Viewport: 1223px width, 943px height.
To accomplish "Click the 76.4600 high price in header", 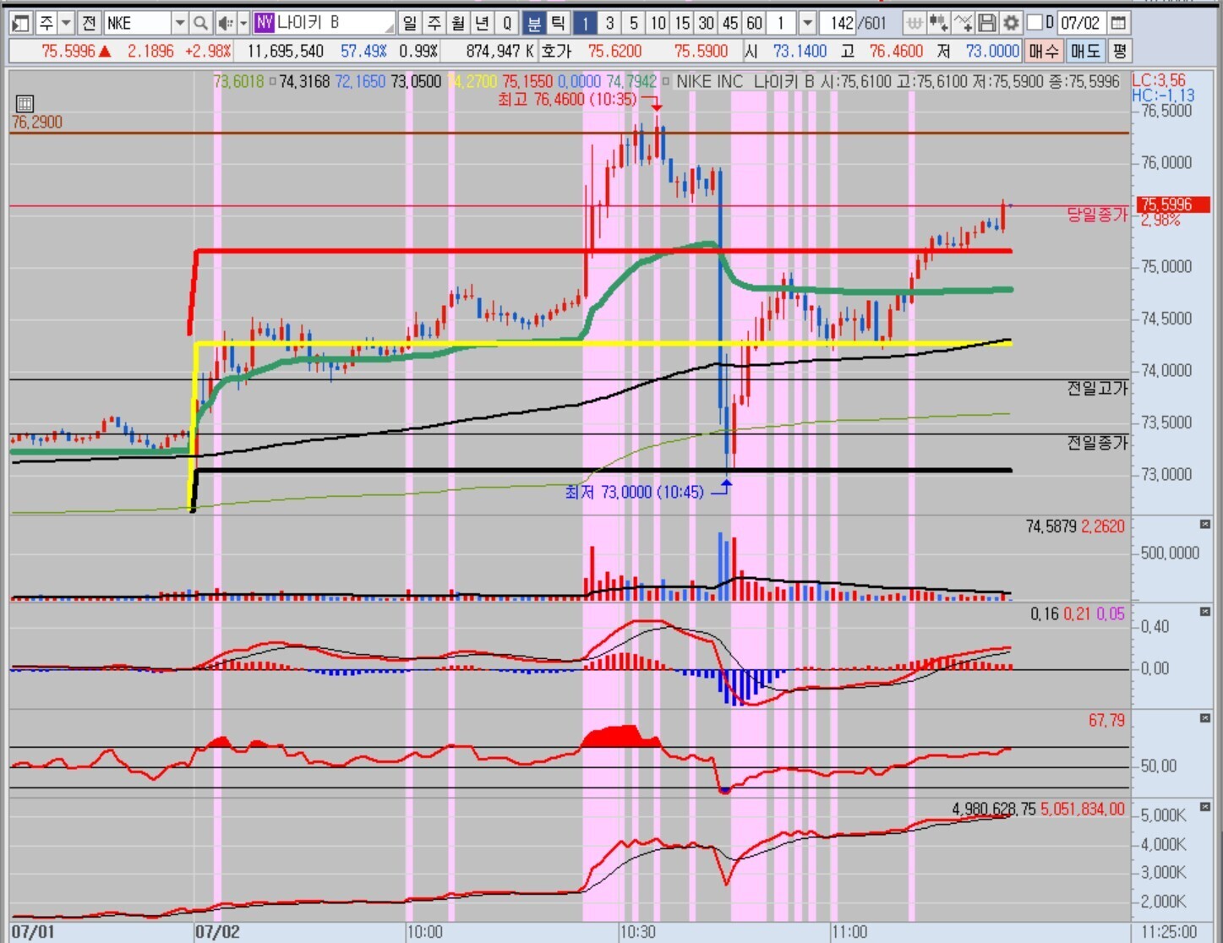I will (896, 52).
